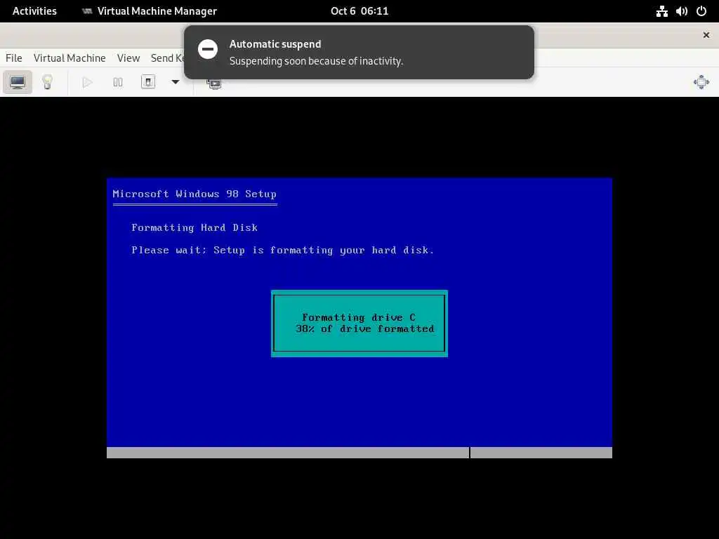The height and width of the screenshot is (539, 719).
Task: Open Virtual Machine Manager app menu
Action: pos(150,11)
